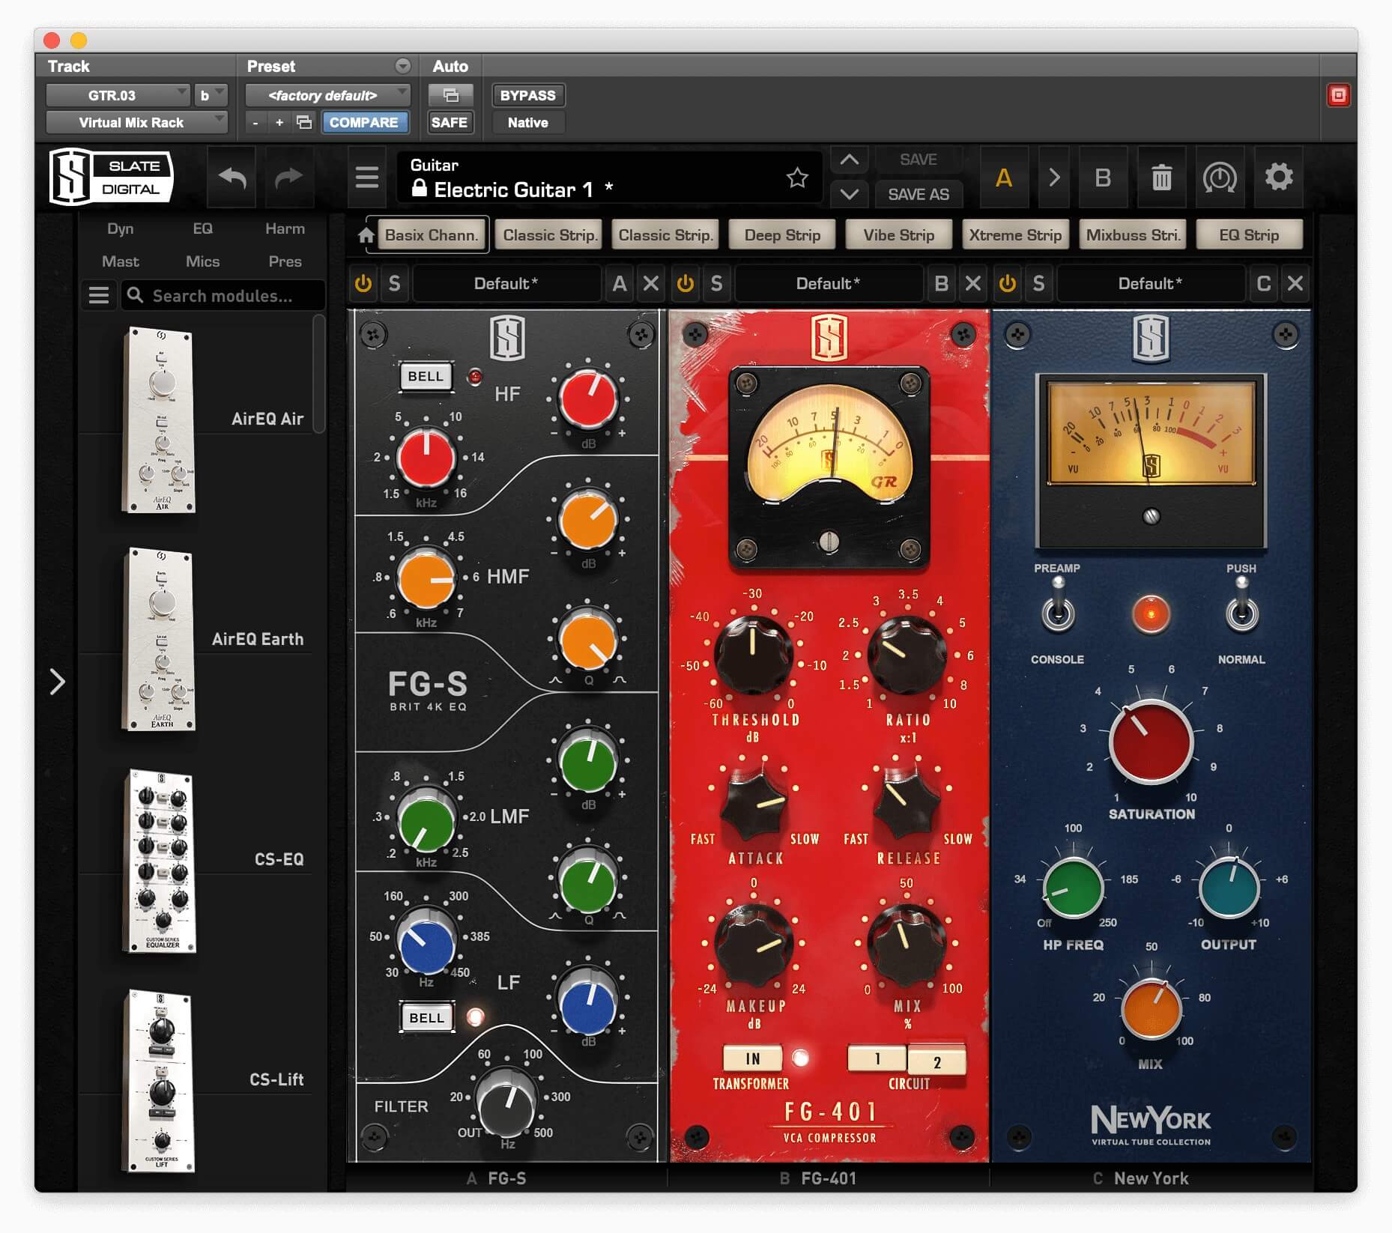Open the Preset menu arrow button
1392x1233 pixels.
(403, 66)
